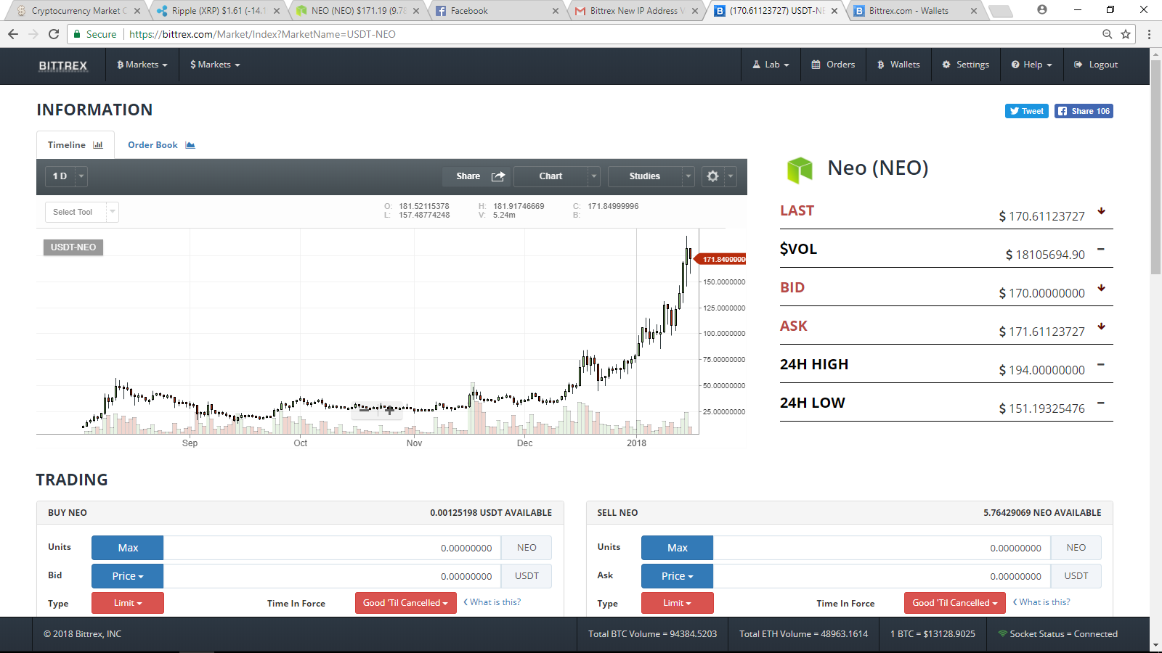Click the Sell NEO units input field
The width and height of the screenshot is (1162, 653).
tap(882, 548)
